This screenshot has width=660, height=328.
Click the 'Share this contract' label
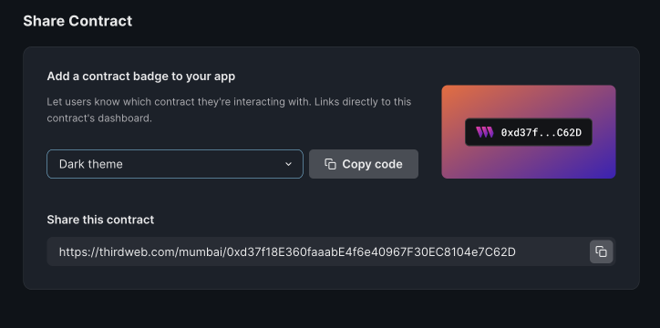(100, 220)
